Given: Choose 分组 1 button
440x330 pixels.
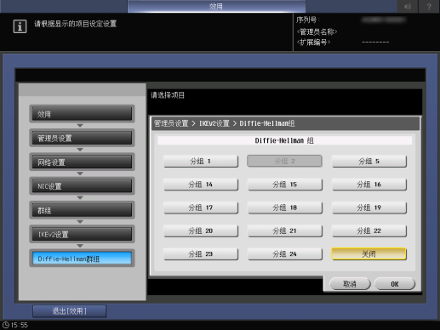Looking at the screenshot, I should (201, 161).
